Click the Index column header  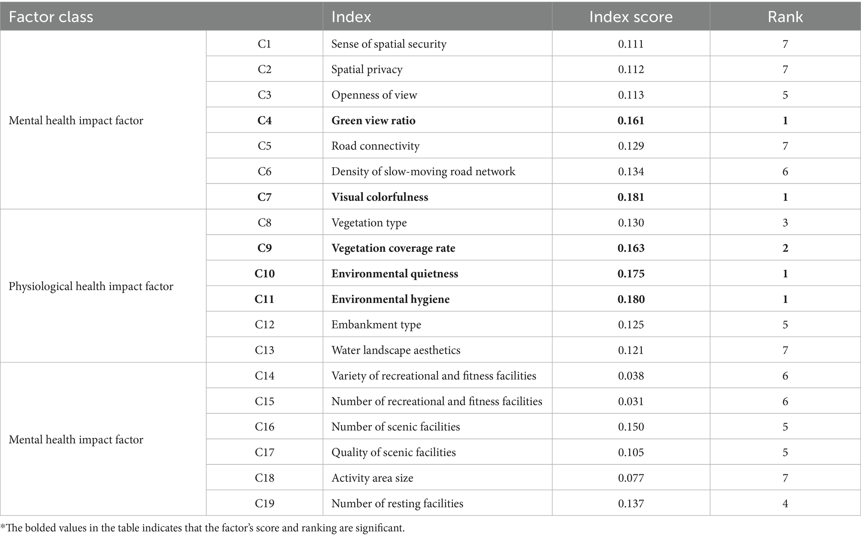(351, 17)
